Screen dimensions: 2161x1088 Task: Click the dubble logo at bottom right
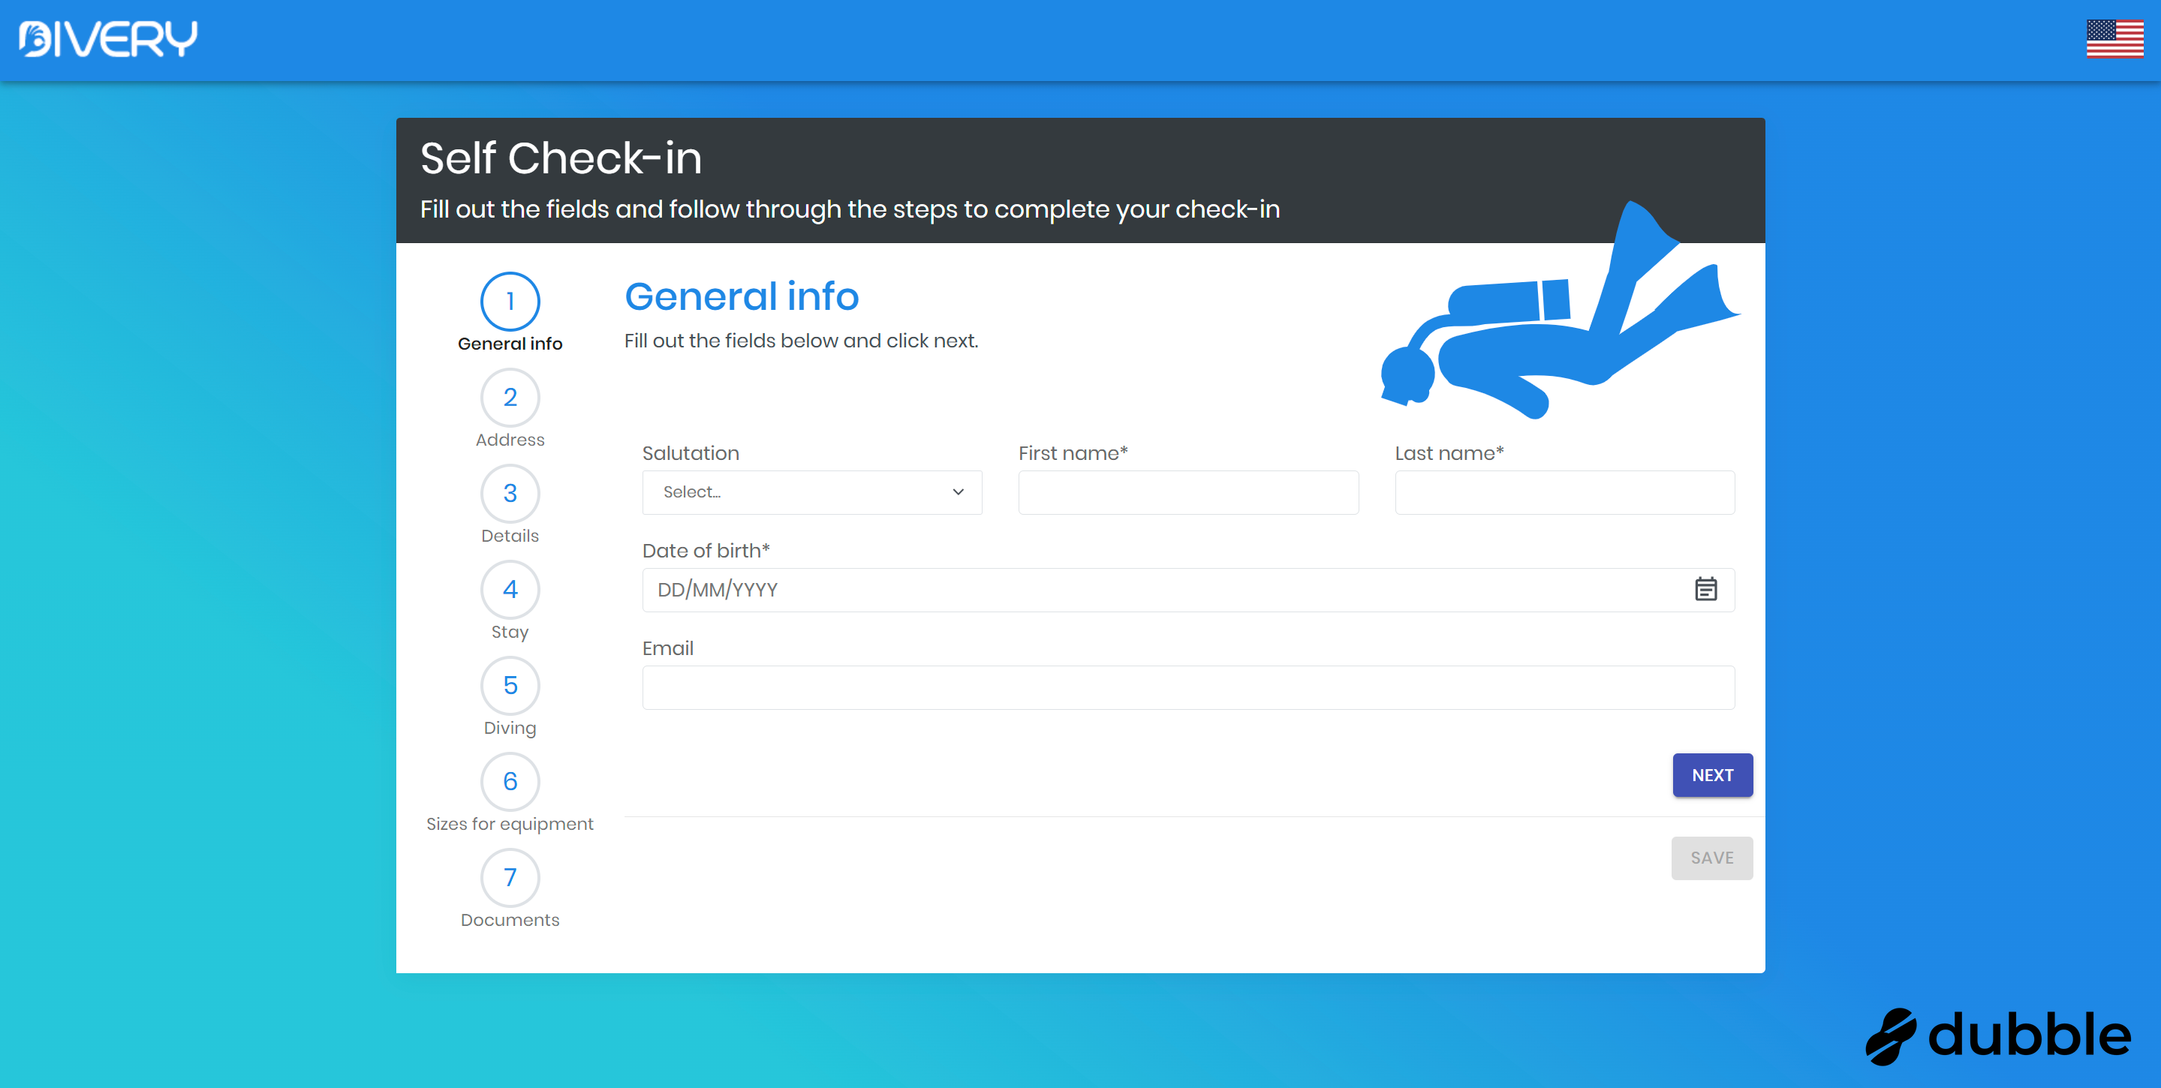click(x=1997, y=1035)
